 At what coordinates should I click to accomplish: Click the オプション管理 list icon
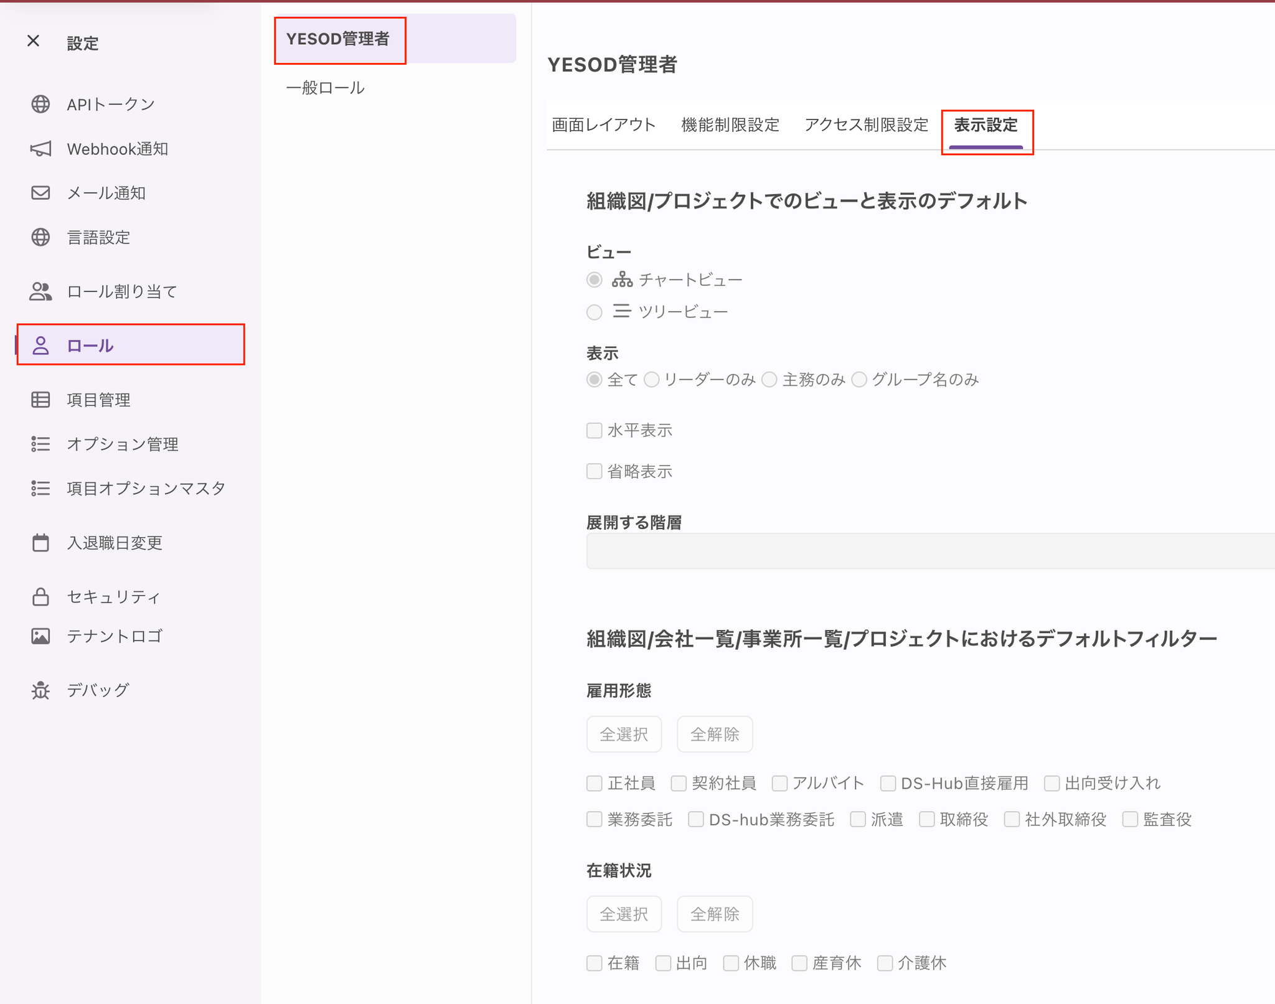click(x=40, y=444)
